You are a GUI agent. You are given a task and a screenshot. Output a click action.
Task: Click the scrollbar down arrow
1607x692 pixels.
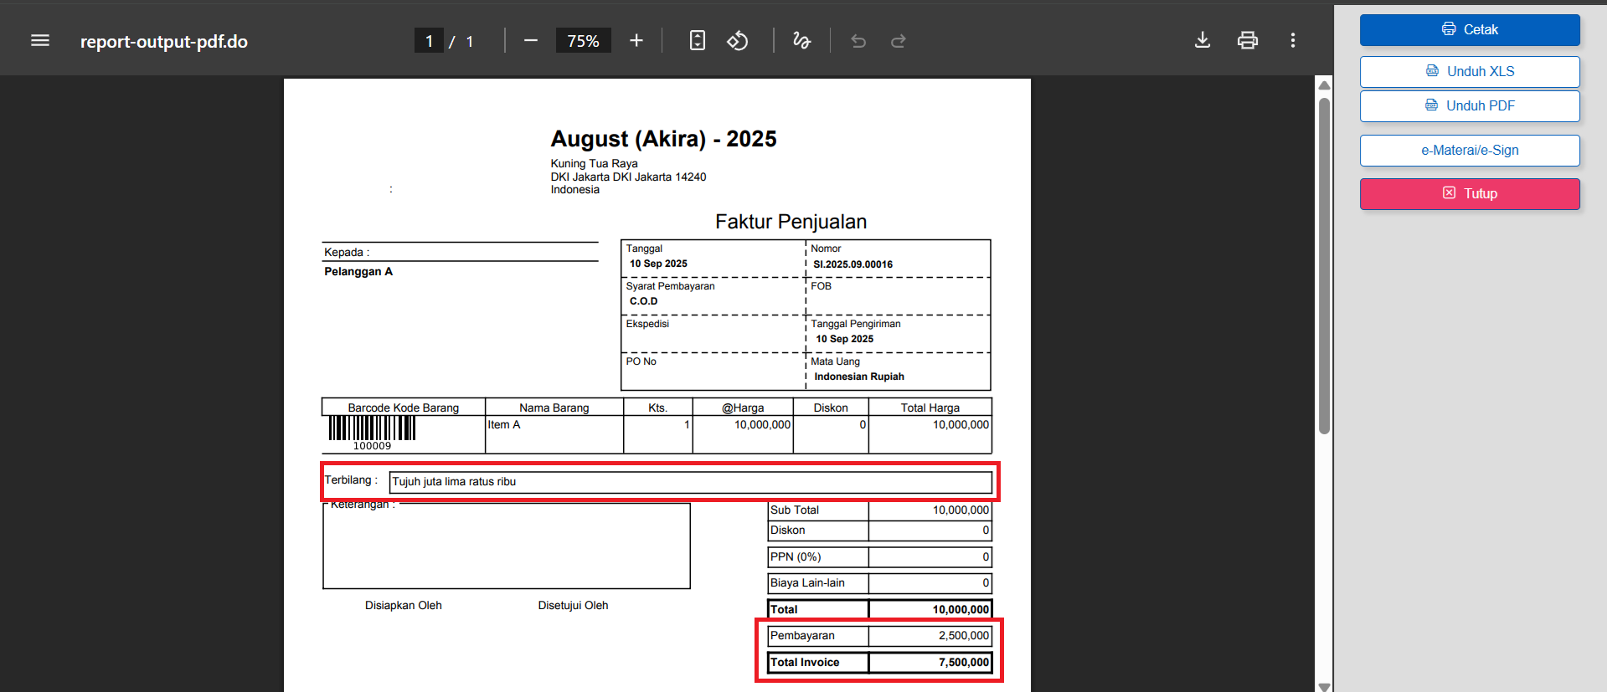coord(1324,686)
